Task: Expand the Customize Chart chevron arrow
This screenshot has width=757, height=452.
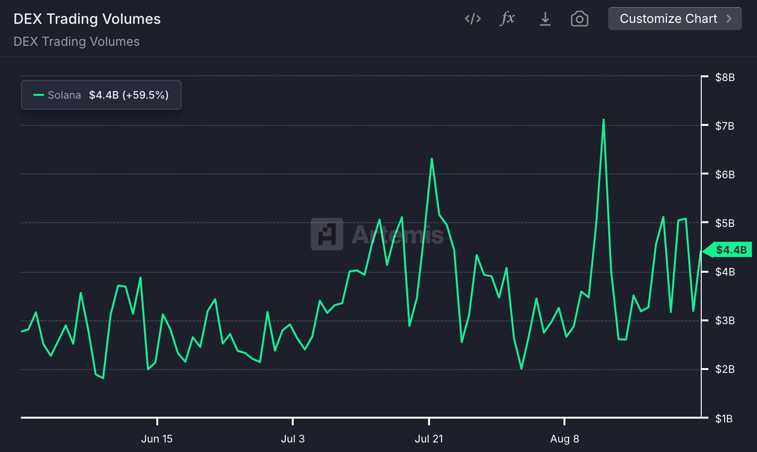Action: (729, 19)
